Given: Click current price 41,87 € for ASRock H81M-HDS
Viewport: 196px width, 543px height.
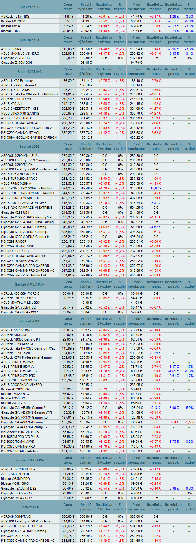Looking at the screenshot, I should coord(68,16).
